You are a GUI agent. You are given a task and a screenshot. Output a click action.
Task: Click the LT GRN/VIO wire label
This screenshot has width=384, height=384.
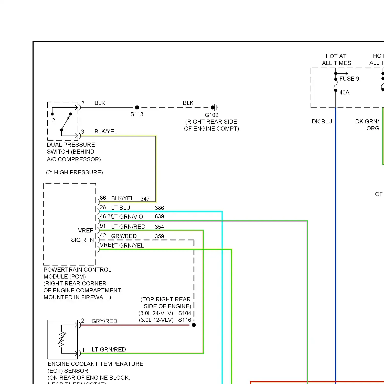tap(127, 217)
